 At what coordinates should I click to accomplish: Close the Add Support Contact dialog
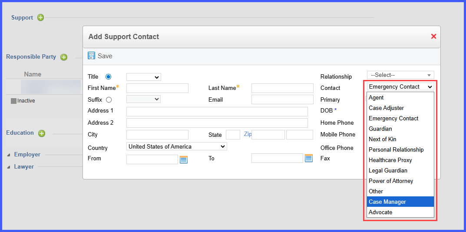click(433, 36)
